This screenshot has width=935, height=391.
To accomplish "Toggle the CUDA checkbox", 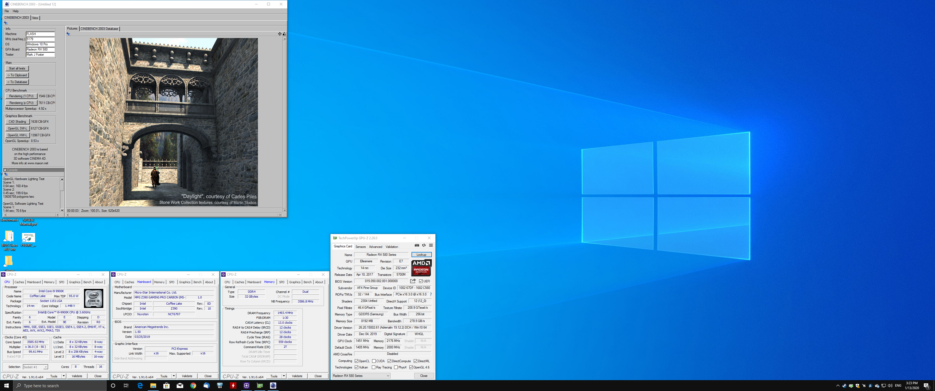I will click(373, 361).
